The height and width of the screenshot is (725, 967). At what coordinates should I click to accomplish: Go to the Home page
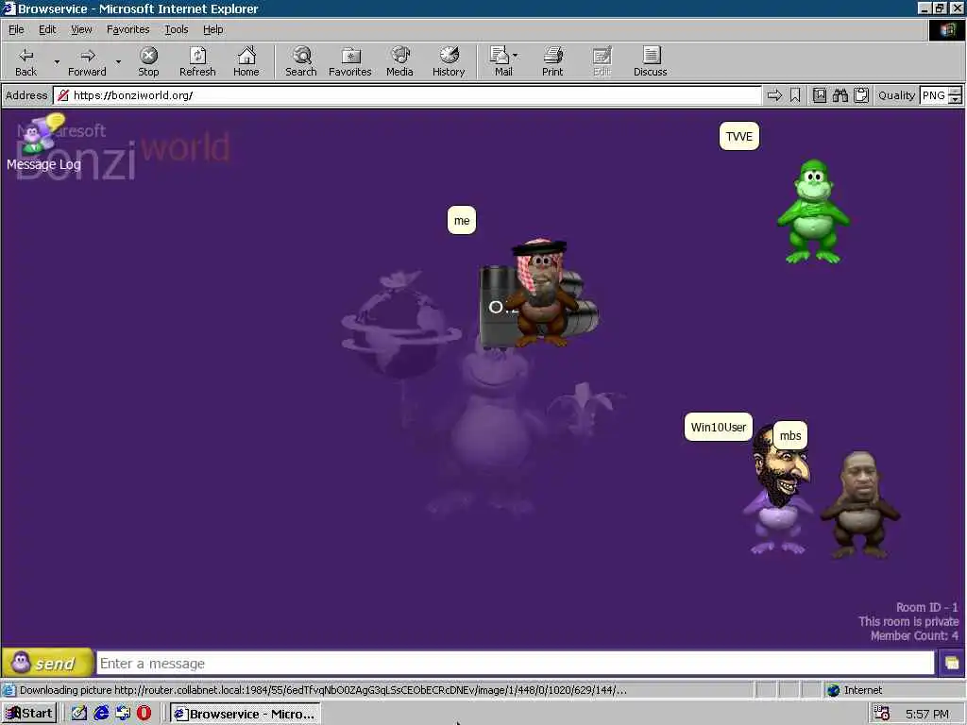(246, 61)
